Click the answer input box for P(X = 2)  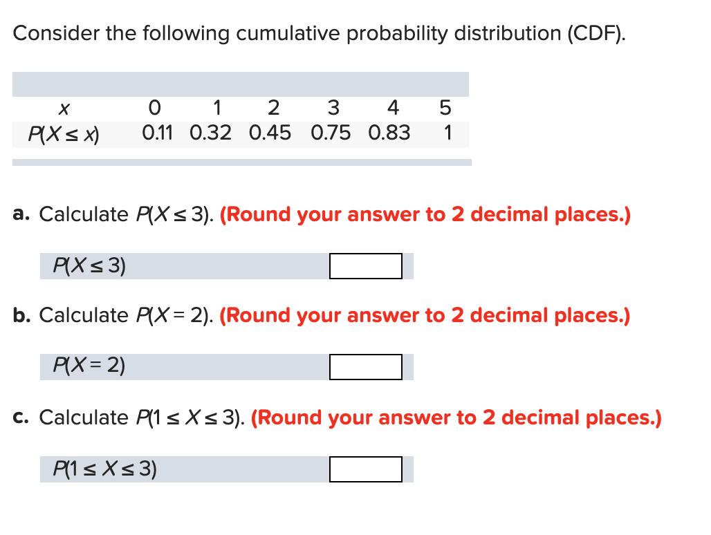pos(366,367)
